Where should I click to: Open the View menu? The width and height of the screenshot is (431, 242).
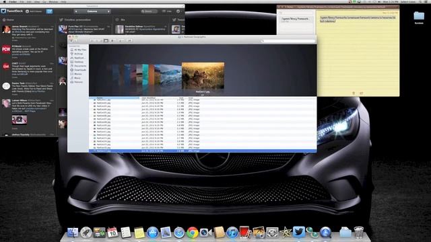pos(37,1)
